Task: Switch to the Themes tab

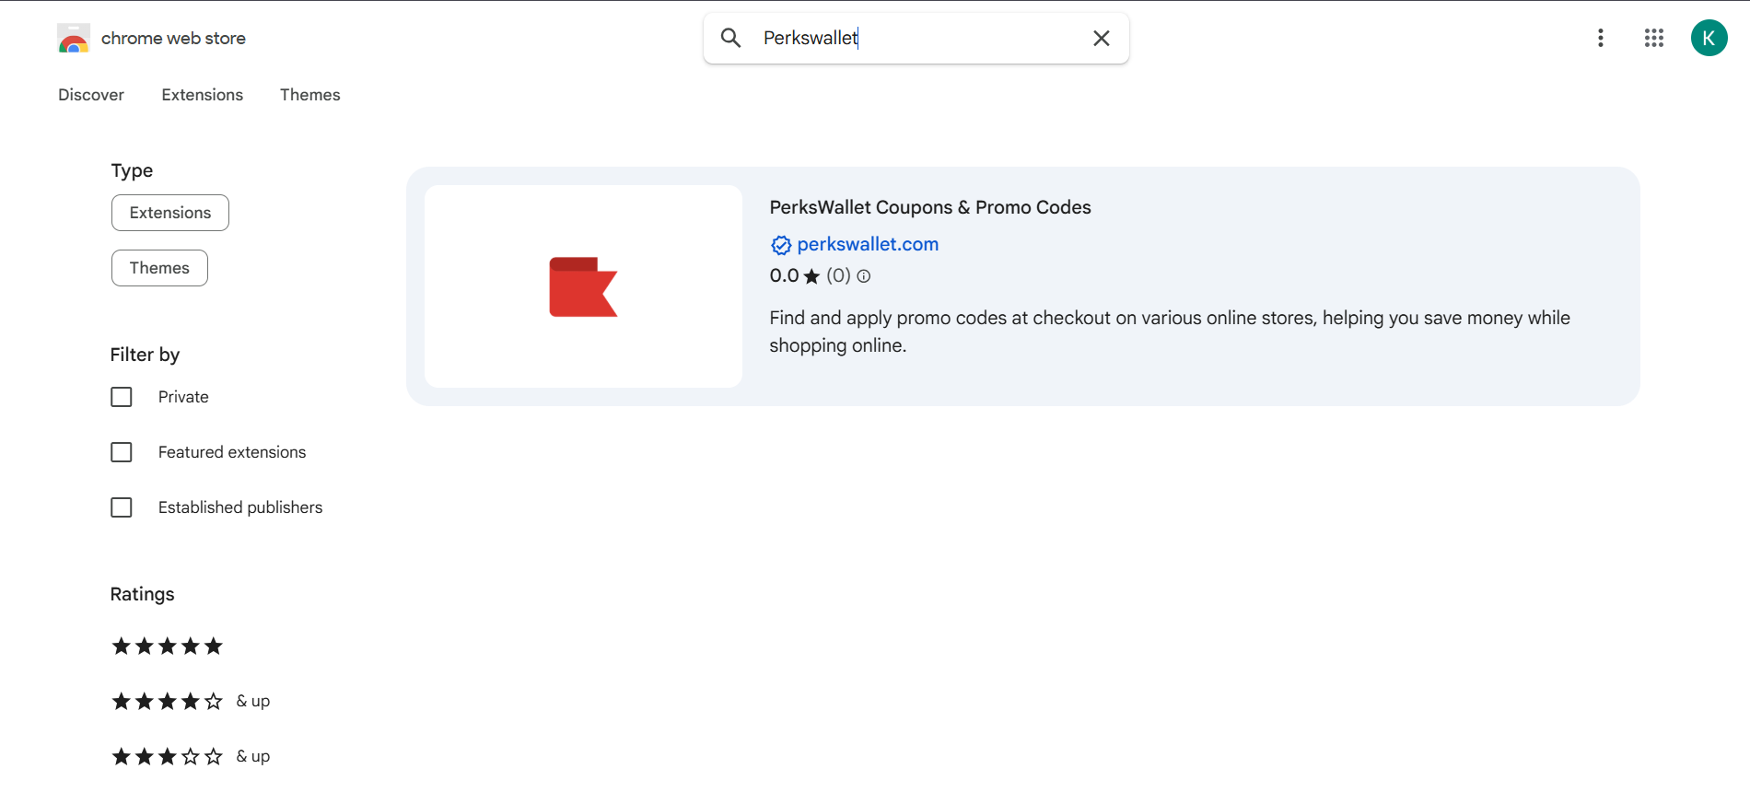Action: tap(310, 95)
